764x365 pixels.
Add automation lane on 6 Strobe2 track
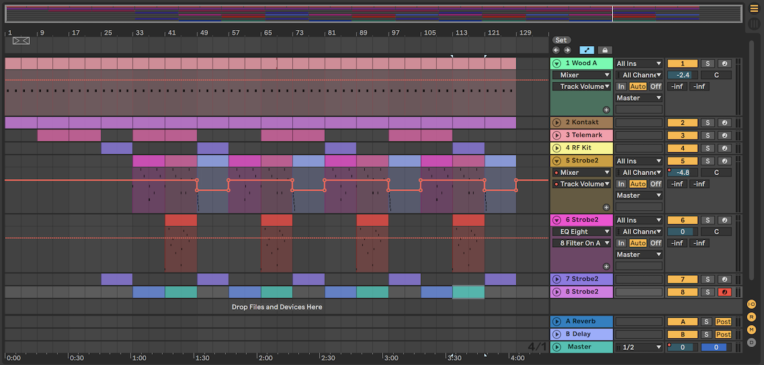(606, 266)
